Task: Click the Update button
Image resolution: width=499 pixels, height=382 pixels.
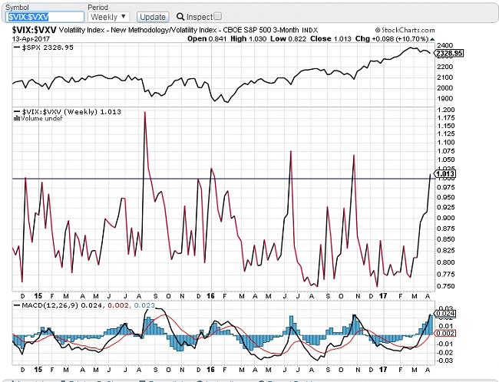Action: (x=153, y=17)
